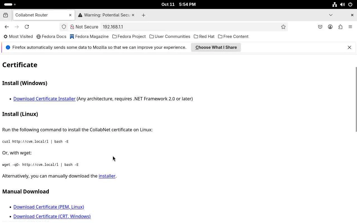This screenshot has height=223, width=357.
Task: Expand the list all tabs dropdown
Action: (x=331, y=15)
